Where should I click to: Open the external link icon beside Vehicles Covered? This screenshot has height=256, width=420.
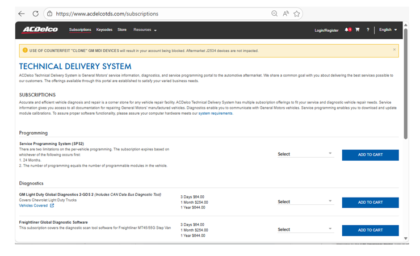click(52, 205)
